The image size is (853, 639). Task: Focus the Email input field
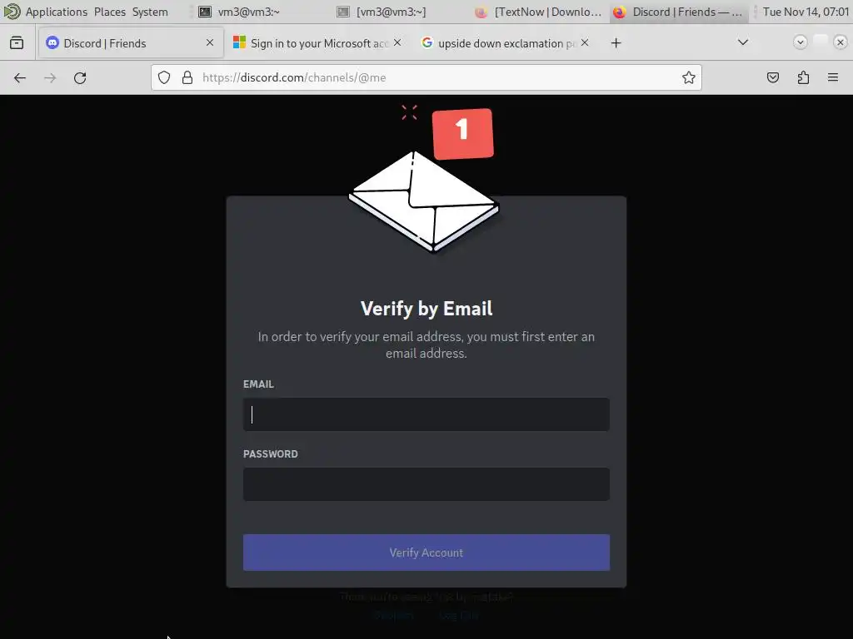tap(426, 414)
